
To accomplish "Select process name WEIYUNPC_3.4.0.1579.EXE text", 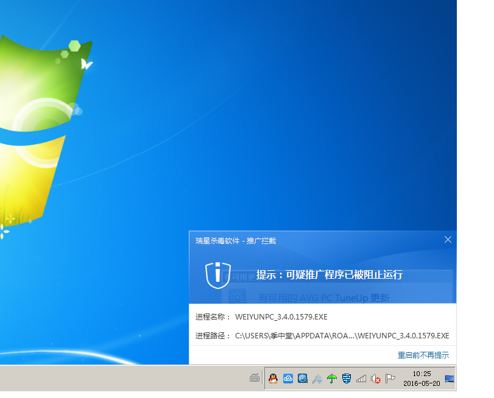I will point(281,317).
